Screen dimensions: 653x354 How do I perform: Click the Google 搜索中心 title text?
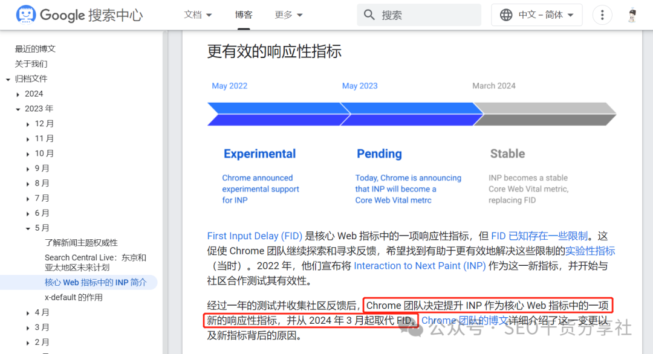[x=91, y=15]
